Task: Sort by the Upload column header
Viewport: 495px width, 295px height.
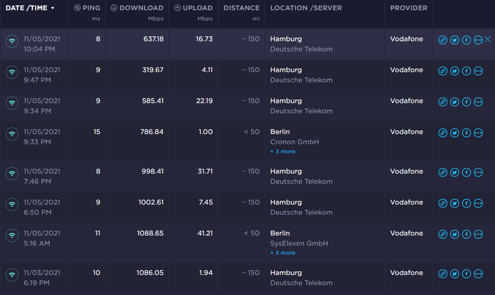Action: 193,8
